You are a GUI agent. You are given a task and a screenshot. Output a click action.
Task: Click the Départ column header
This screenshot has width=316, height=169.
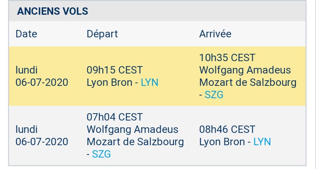[102, 34]
